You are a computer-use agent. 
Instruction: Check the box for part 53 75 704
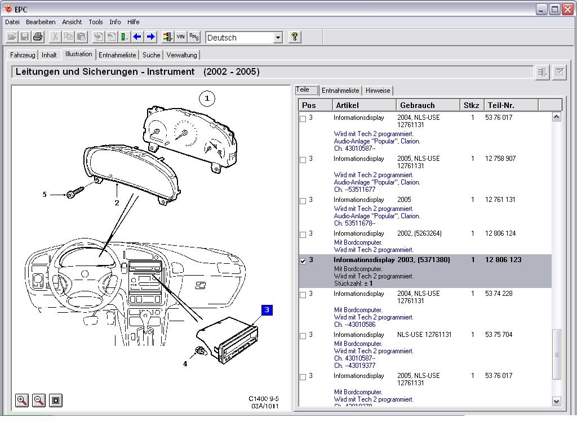303,336
